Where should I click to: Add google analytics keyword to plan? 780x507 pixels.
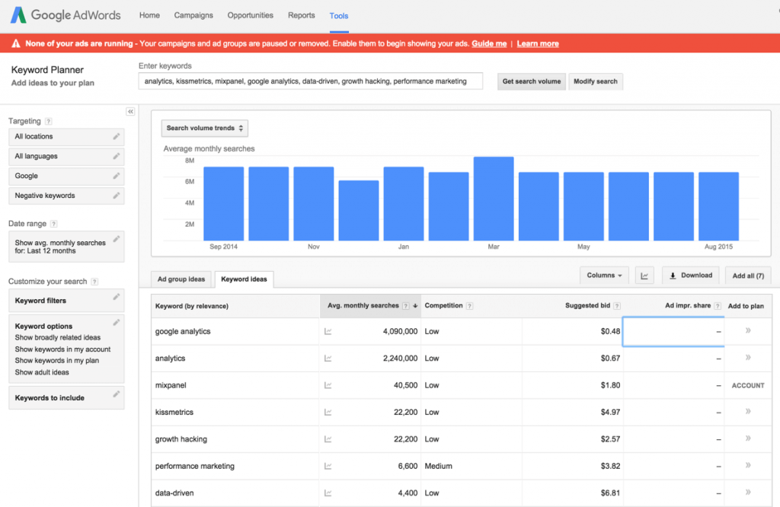coord(748,330)
